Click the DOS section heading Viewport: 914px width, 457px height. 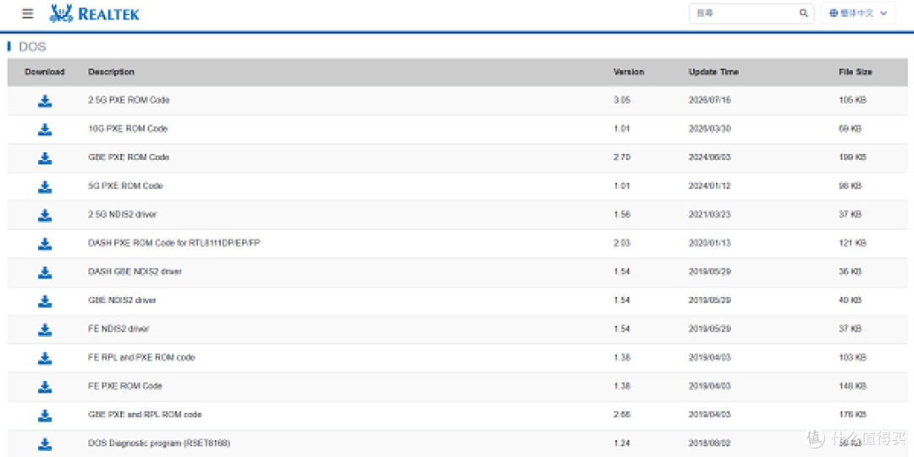click(x=32, y=47)
